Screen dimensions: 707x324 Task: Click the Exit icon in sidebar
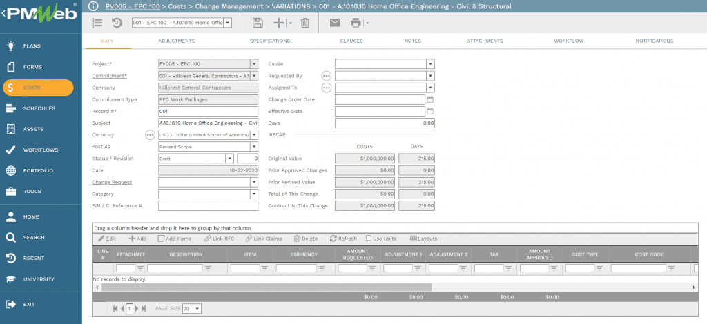[x=11, y=304]
